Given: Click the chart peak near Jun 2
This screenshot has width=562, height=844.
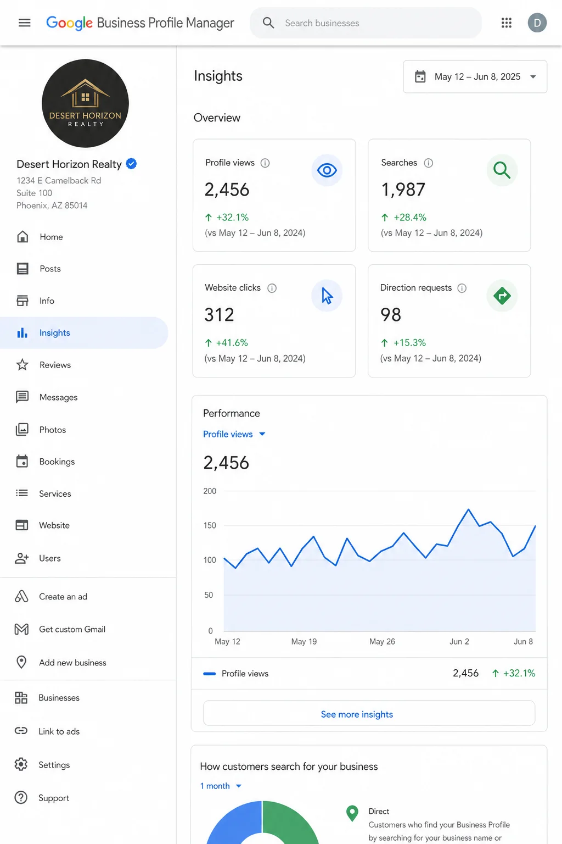Looking at the screenshot, I should tap(468, 510).
